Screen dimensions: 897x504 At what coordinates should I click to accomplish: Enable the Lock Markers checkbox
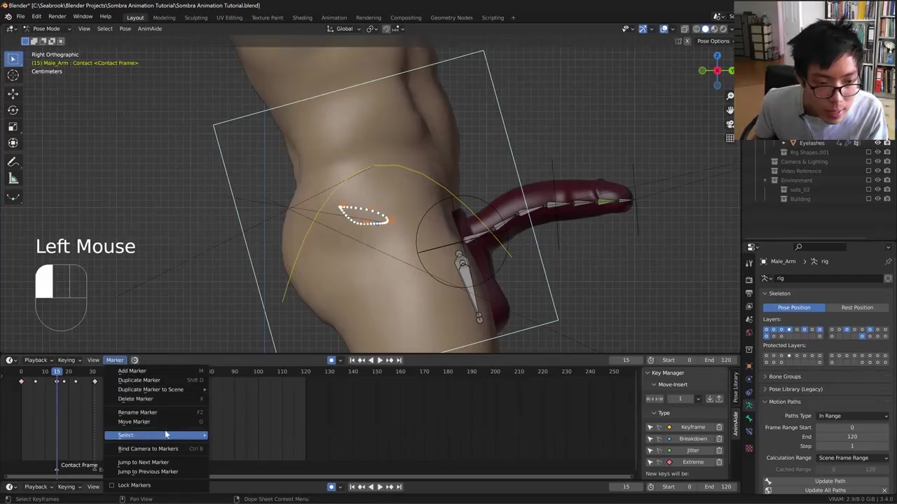pos(111,485)
